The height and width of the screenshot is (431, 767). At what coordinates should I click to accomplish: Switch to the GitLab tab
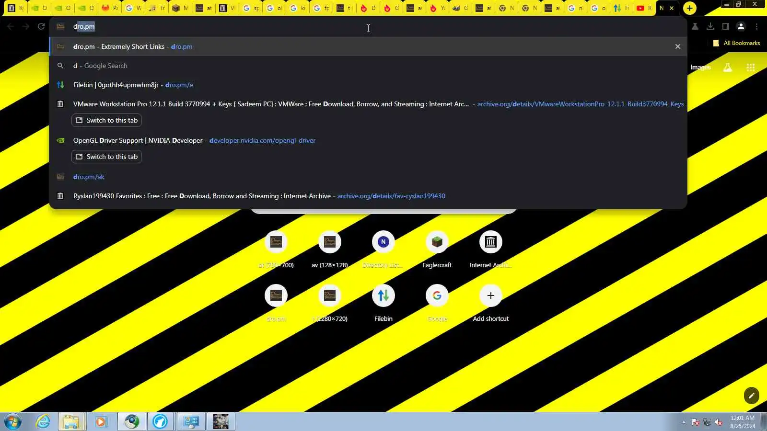(109, 8)
